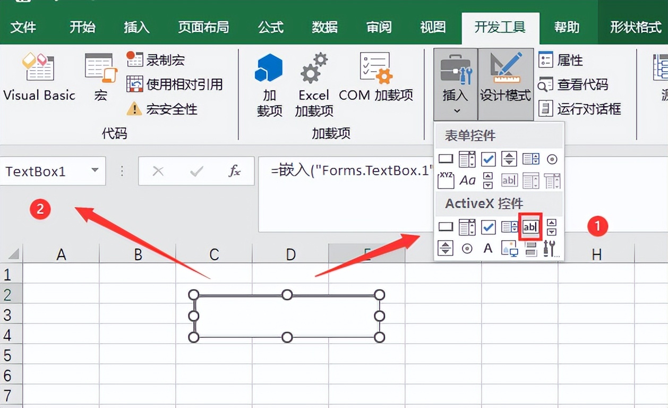Insert form control Option Button under 表单控件

click(552, 158)
